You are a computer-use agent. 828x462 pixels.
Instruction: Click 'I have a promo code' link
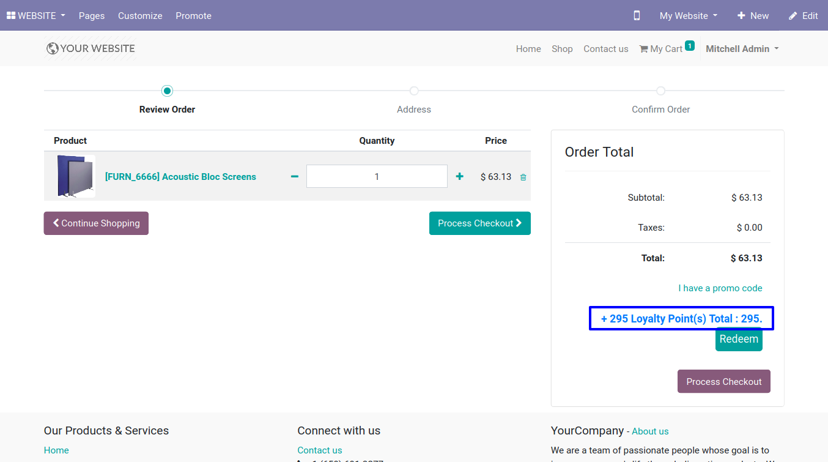point(720,288)
